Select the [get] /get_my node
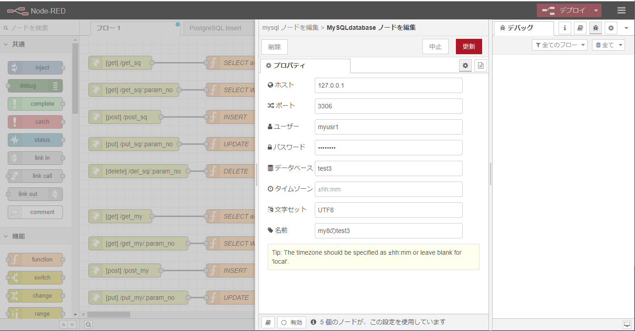Image resolution: width=635 pixels, height=331 pixels. (x=120, y=216)
